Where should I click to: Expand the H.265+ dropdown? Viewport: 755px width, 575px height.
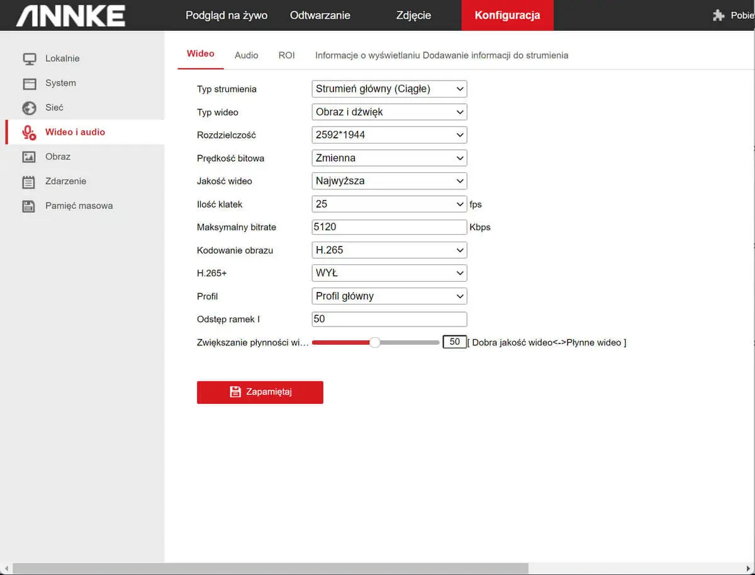coord(389,273)
